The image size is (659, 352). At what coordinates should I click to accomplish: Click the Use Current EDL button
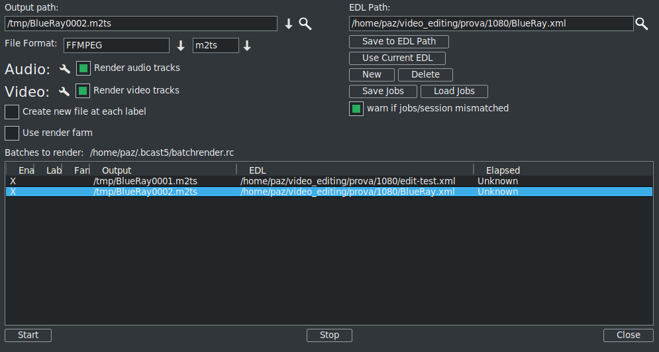pos(397,58)
